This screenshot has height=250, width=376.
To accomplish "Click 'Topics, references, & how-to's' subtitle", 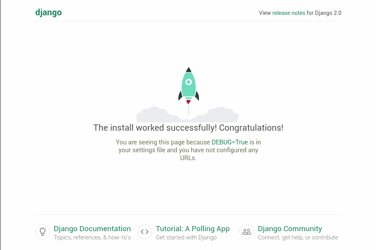I will 92,237.
